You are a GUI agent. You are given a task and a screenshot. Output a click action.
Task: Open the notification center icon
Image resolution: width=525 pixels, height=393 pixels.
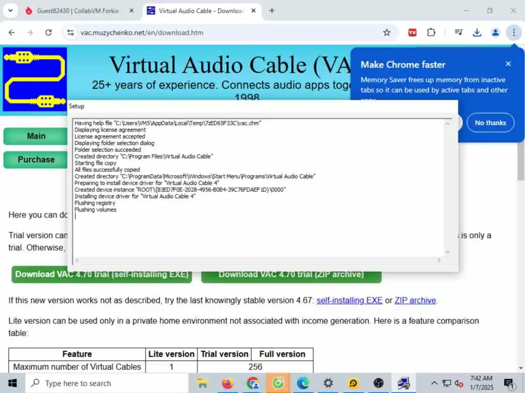pyautogui.click(x=509, y=384)
